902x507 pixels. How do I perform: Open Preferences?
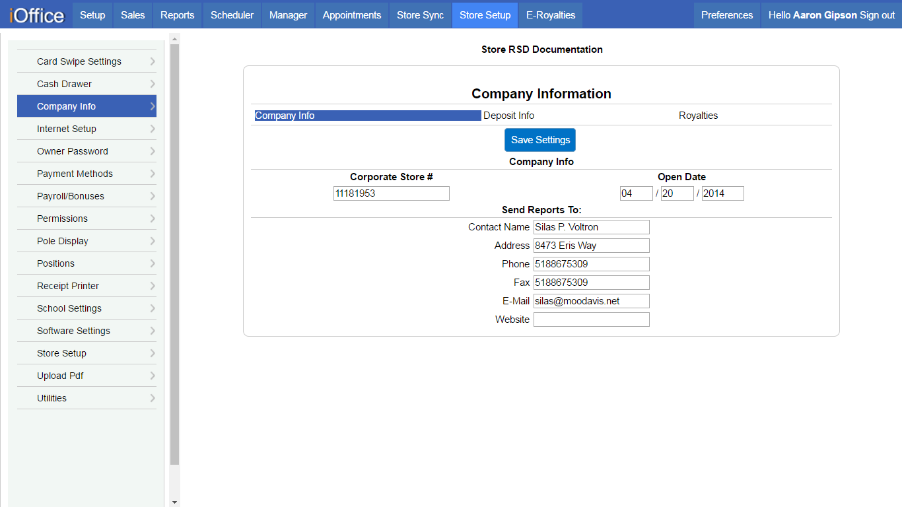click(x=727, y=15)
